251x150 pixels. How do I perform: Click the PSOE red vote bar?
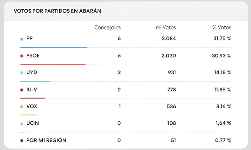(x=53, y=64)
